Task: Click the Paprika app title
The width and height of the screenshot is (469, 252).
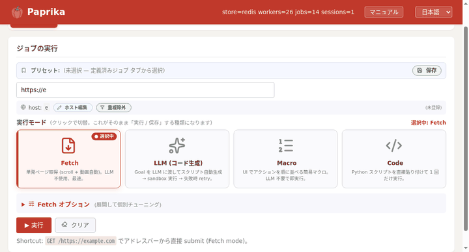Action: [x=46, y=12]
